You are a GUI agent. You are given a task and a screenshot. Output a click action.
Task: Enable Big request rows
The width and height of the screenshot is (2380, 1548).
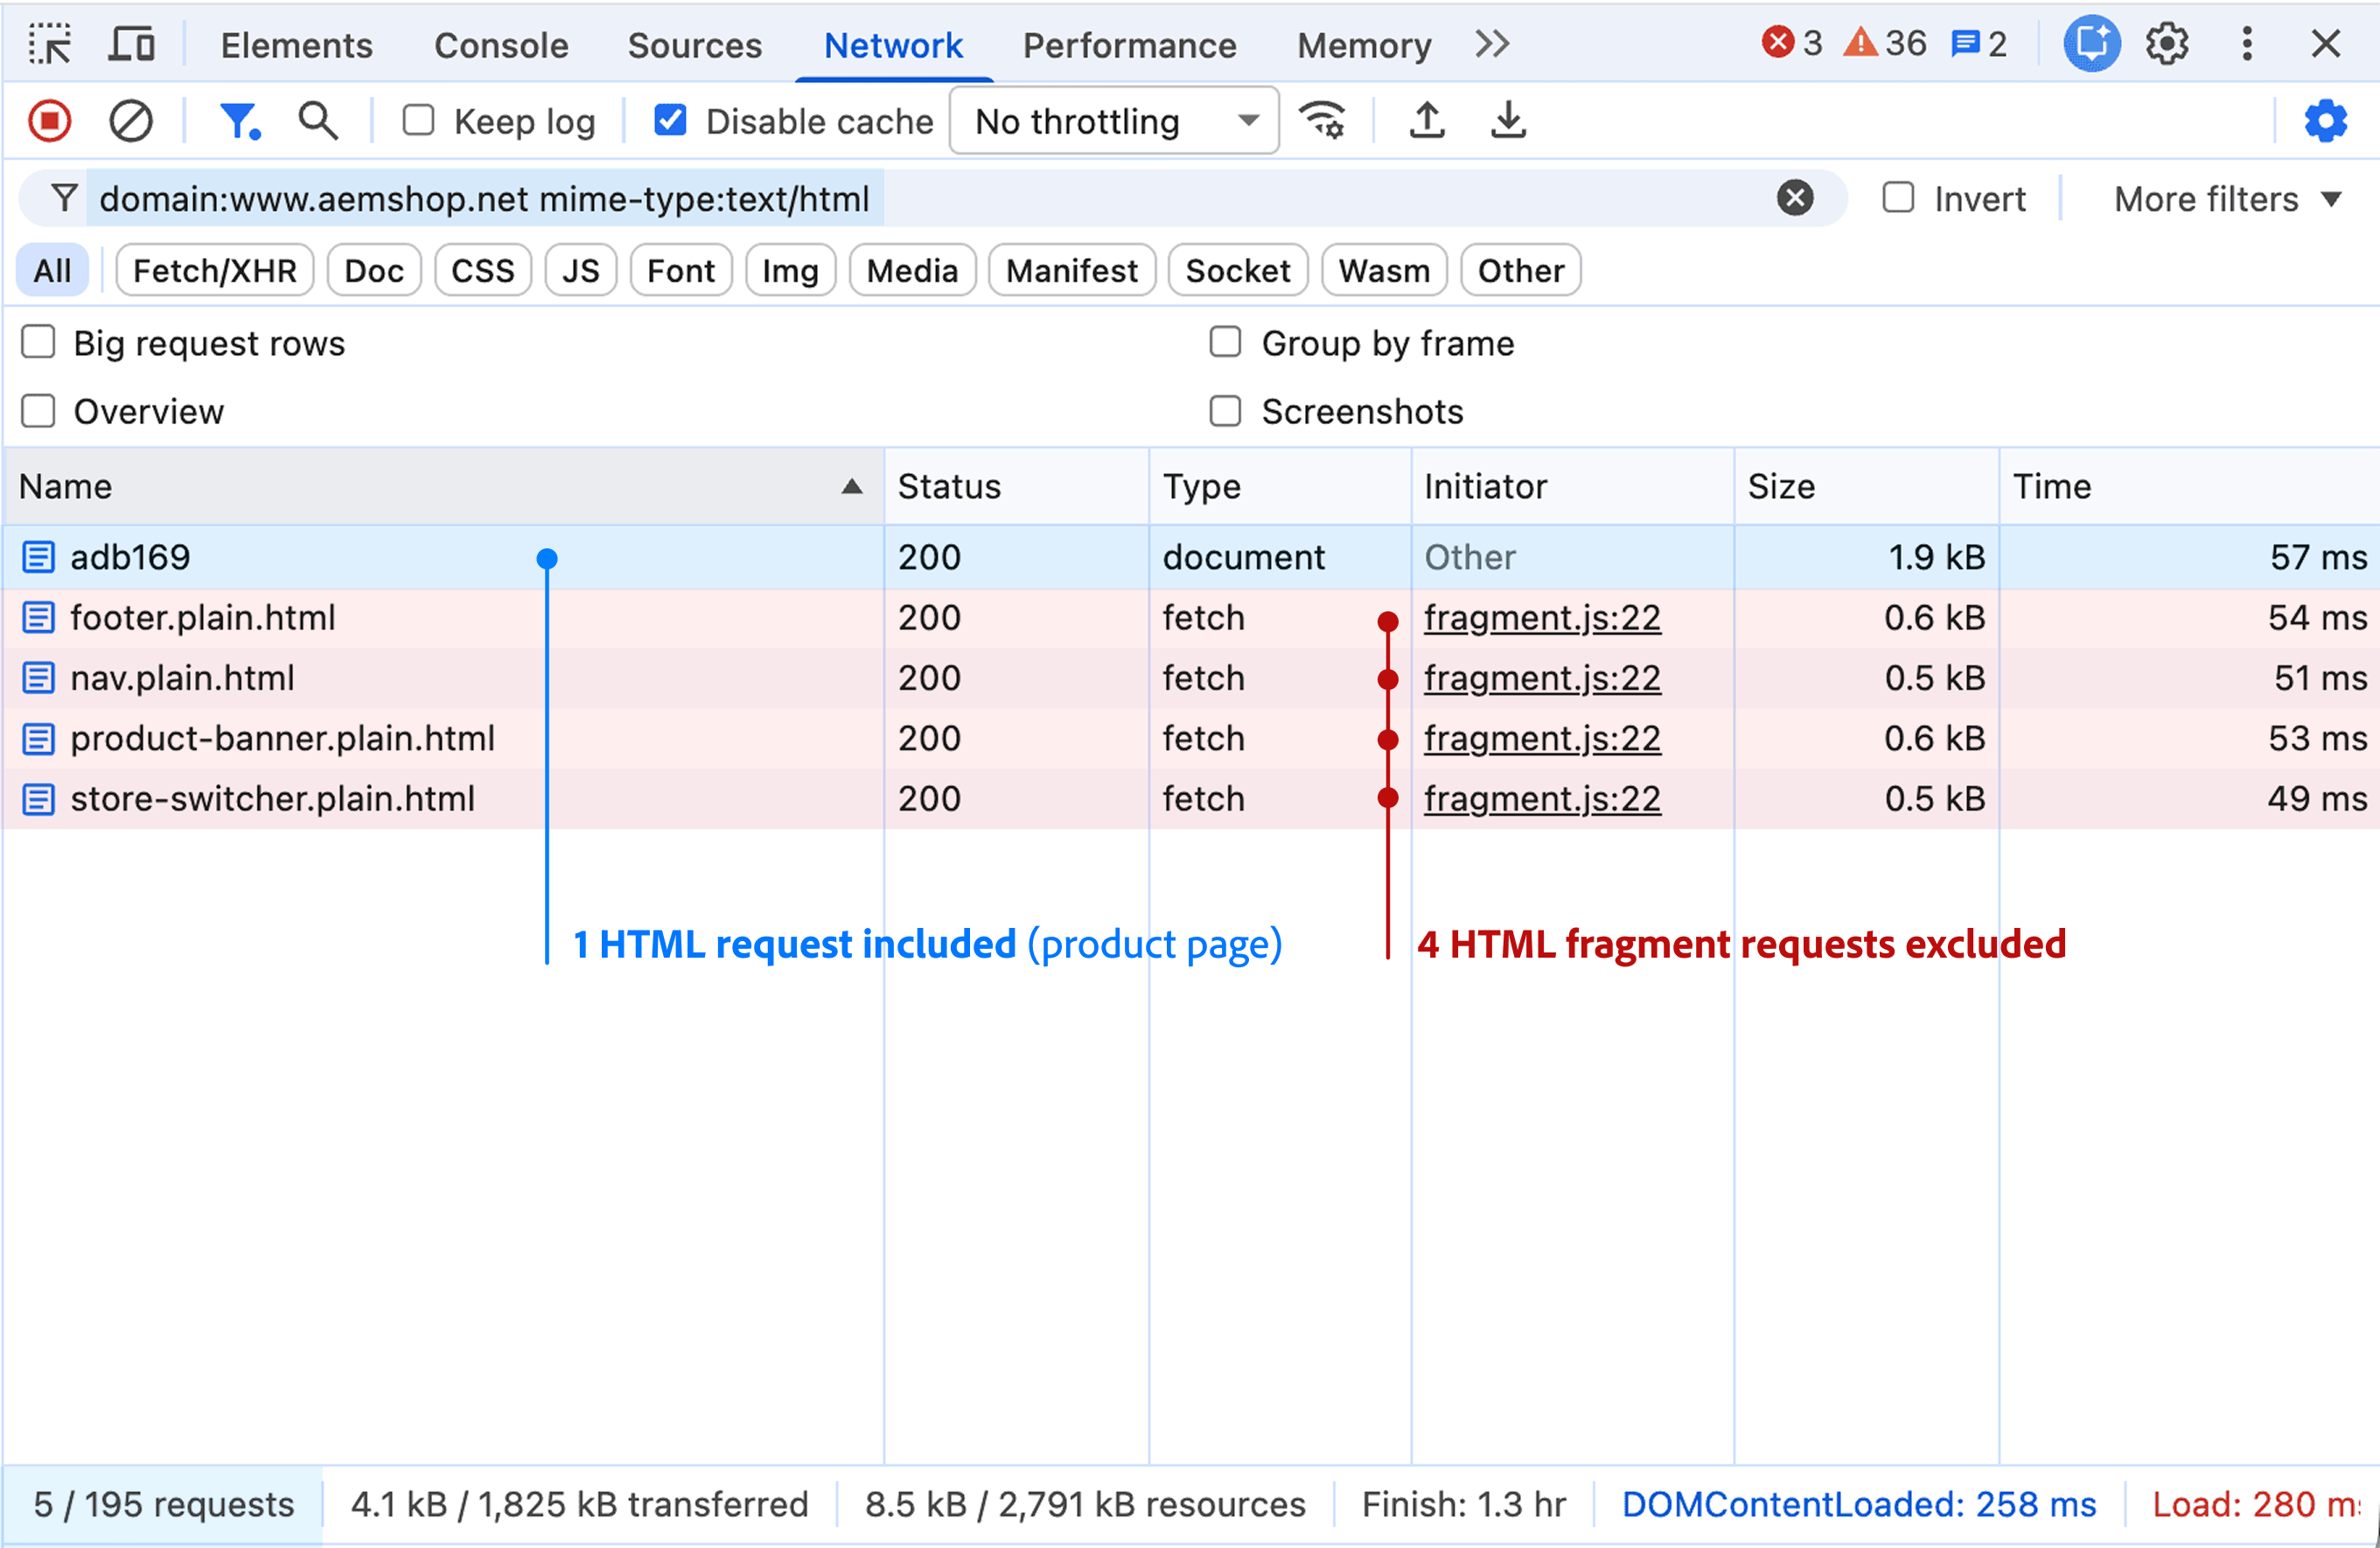(38, 343)
